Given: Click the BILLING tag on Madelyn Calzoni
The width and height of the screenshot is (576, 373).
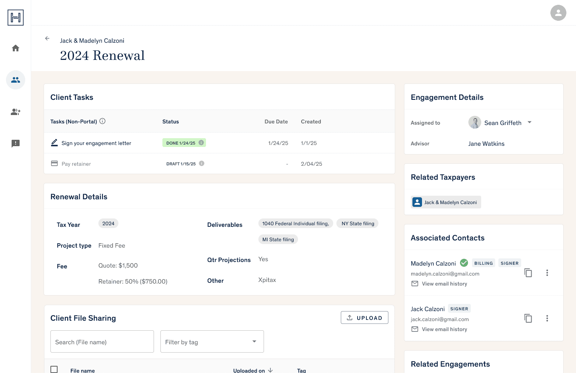Looking at the screenshot, I should pos(484,263).
